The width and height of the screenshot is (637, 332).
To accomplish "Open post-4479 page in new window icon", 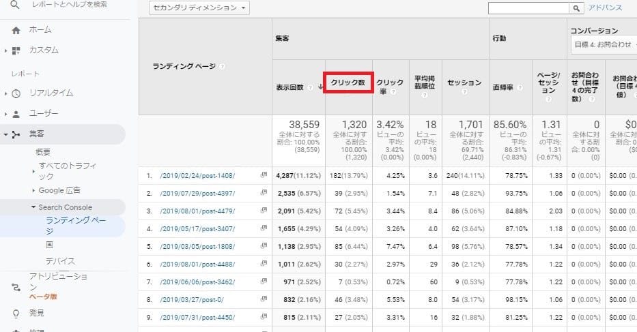I will point(264,210).
